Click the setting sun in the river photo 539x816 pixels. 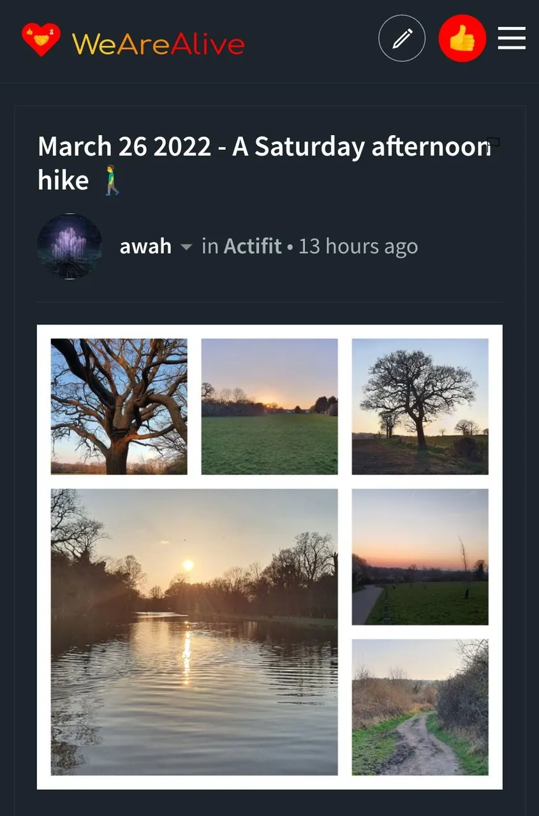(x=188, y=565)
